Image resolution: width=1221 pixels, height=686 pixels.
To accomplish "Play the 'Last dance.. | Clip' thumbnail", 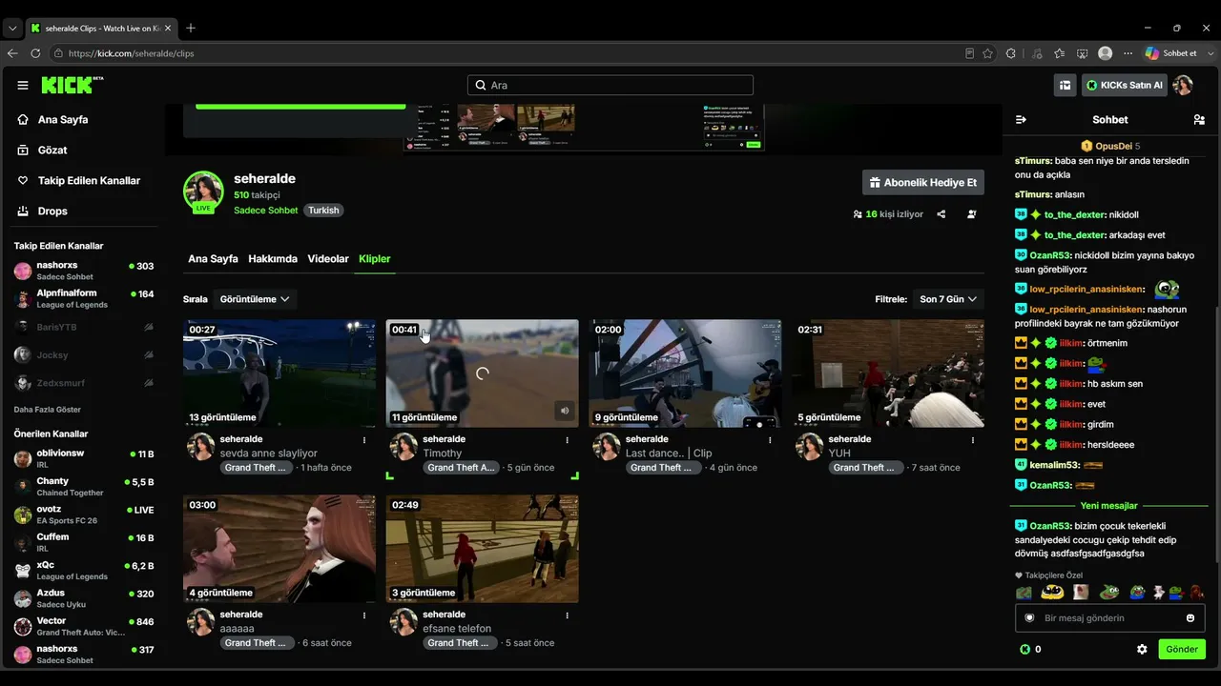I will coord(685,373).
